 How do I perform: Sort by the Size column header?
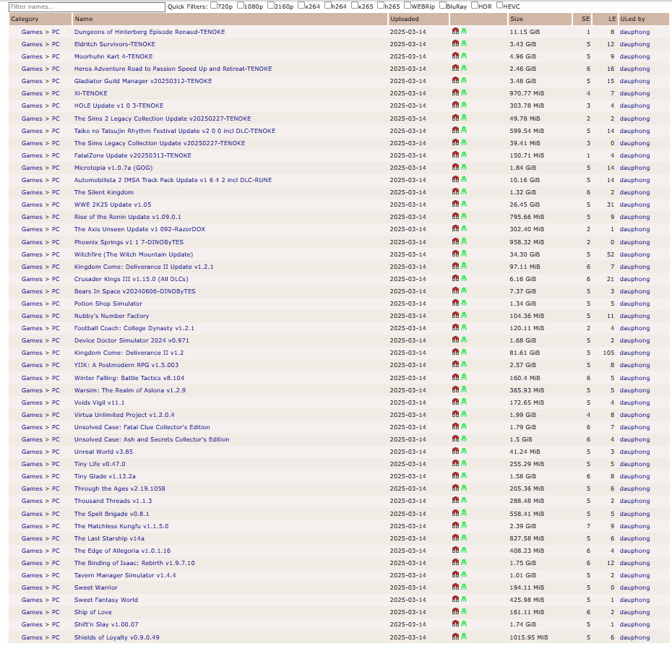[x=540, y=19]
